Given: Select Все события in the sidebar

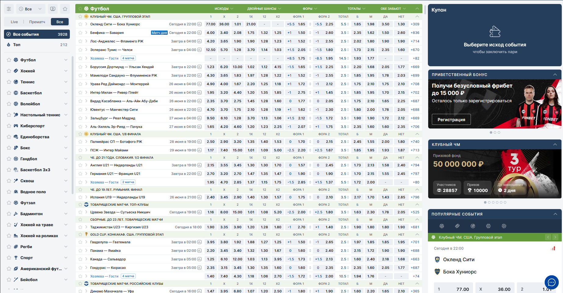Looking at the screenshot, I should (37, 34).
